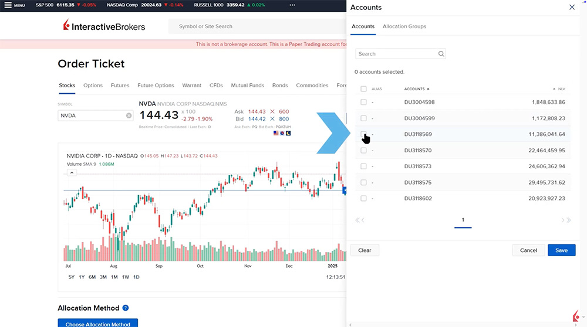Go to last page double-arrow icon

(569, 220)
